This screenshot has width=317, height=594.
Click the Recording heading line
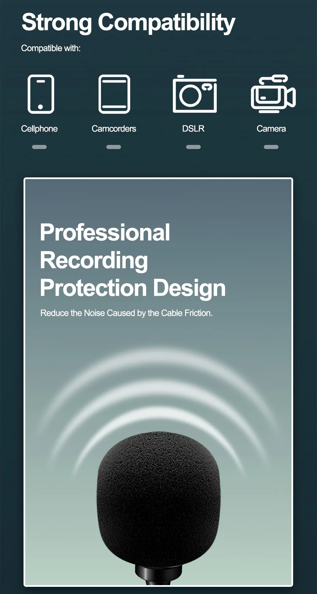click(x=94, y=260)
